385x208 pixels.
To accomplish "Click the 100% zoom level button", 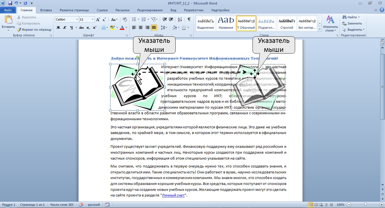I will (340, 205).
